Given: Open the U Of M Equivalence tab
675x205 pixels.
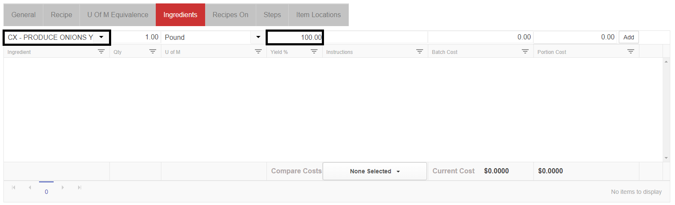Looking at the screenshot, I should pos(118,15).
